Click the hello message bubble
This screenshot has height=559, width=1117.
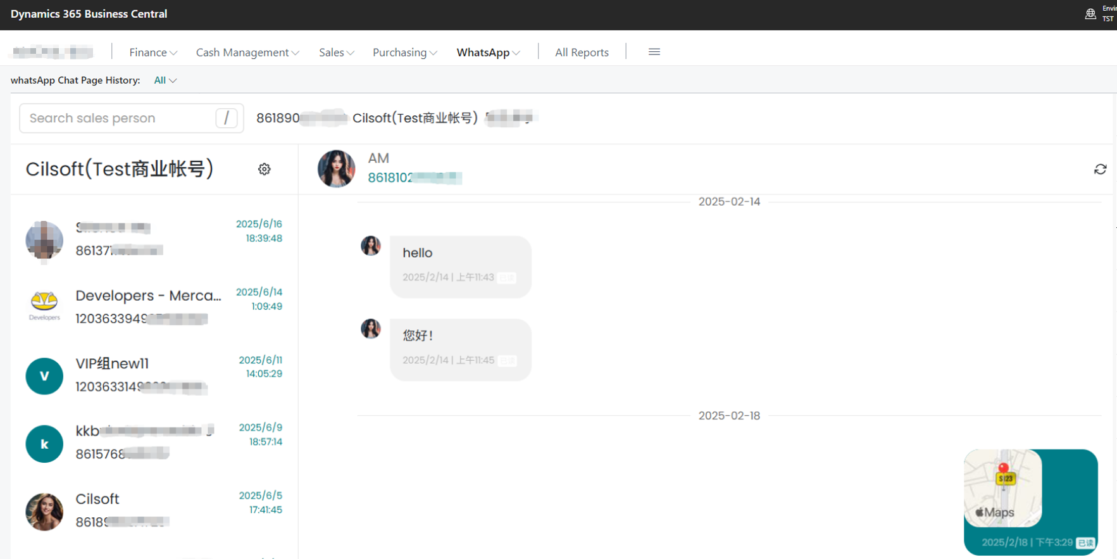point(460,266)
